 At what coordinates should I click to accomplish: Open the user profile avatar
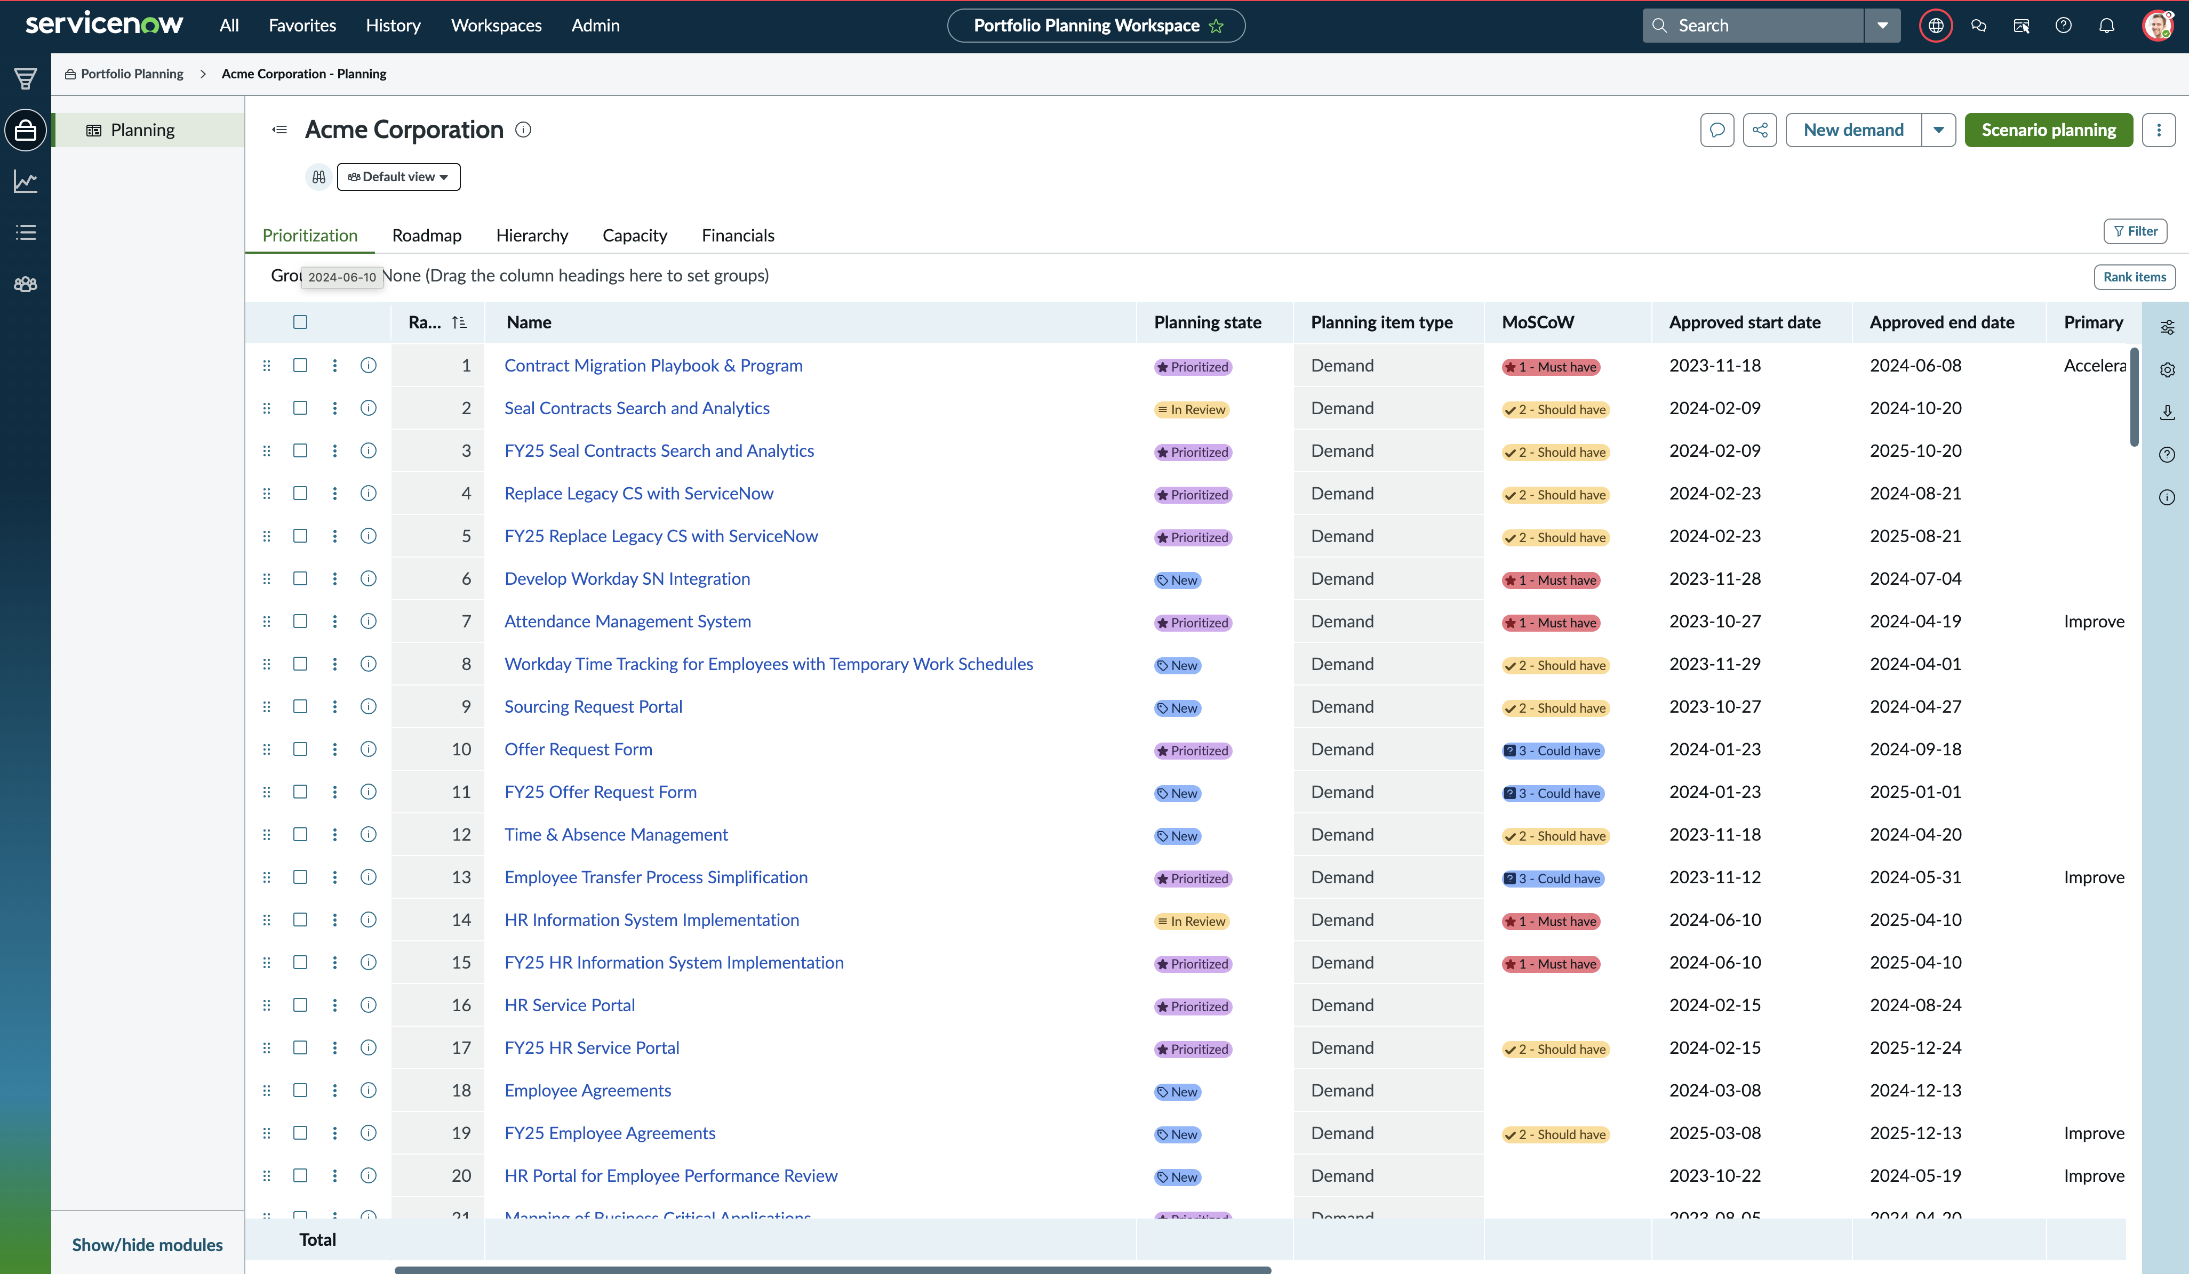point(2158,26)
